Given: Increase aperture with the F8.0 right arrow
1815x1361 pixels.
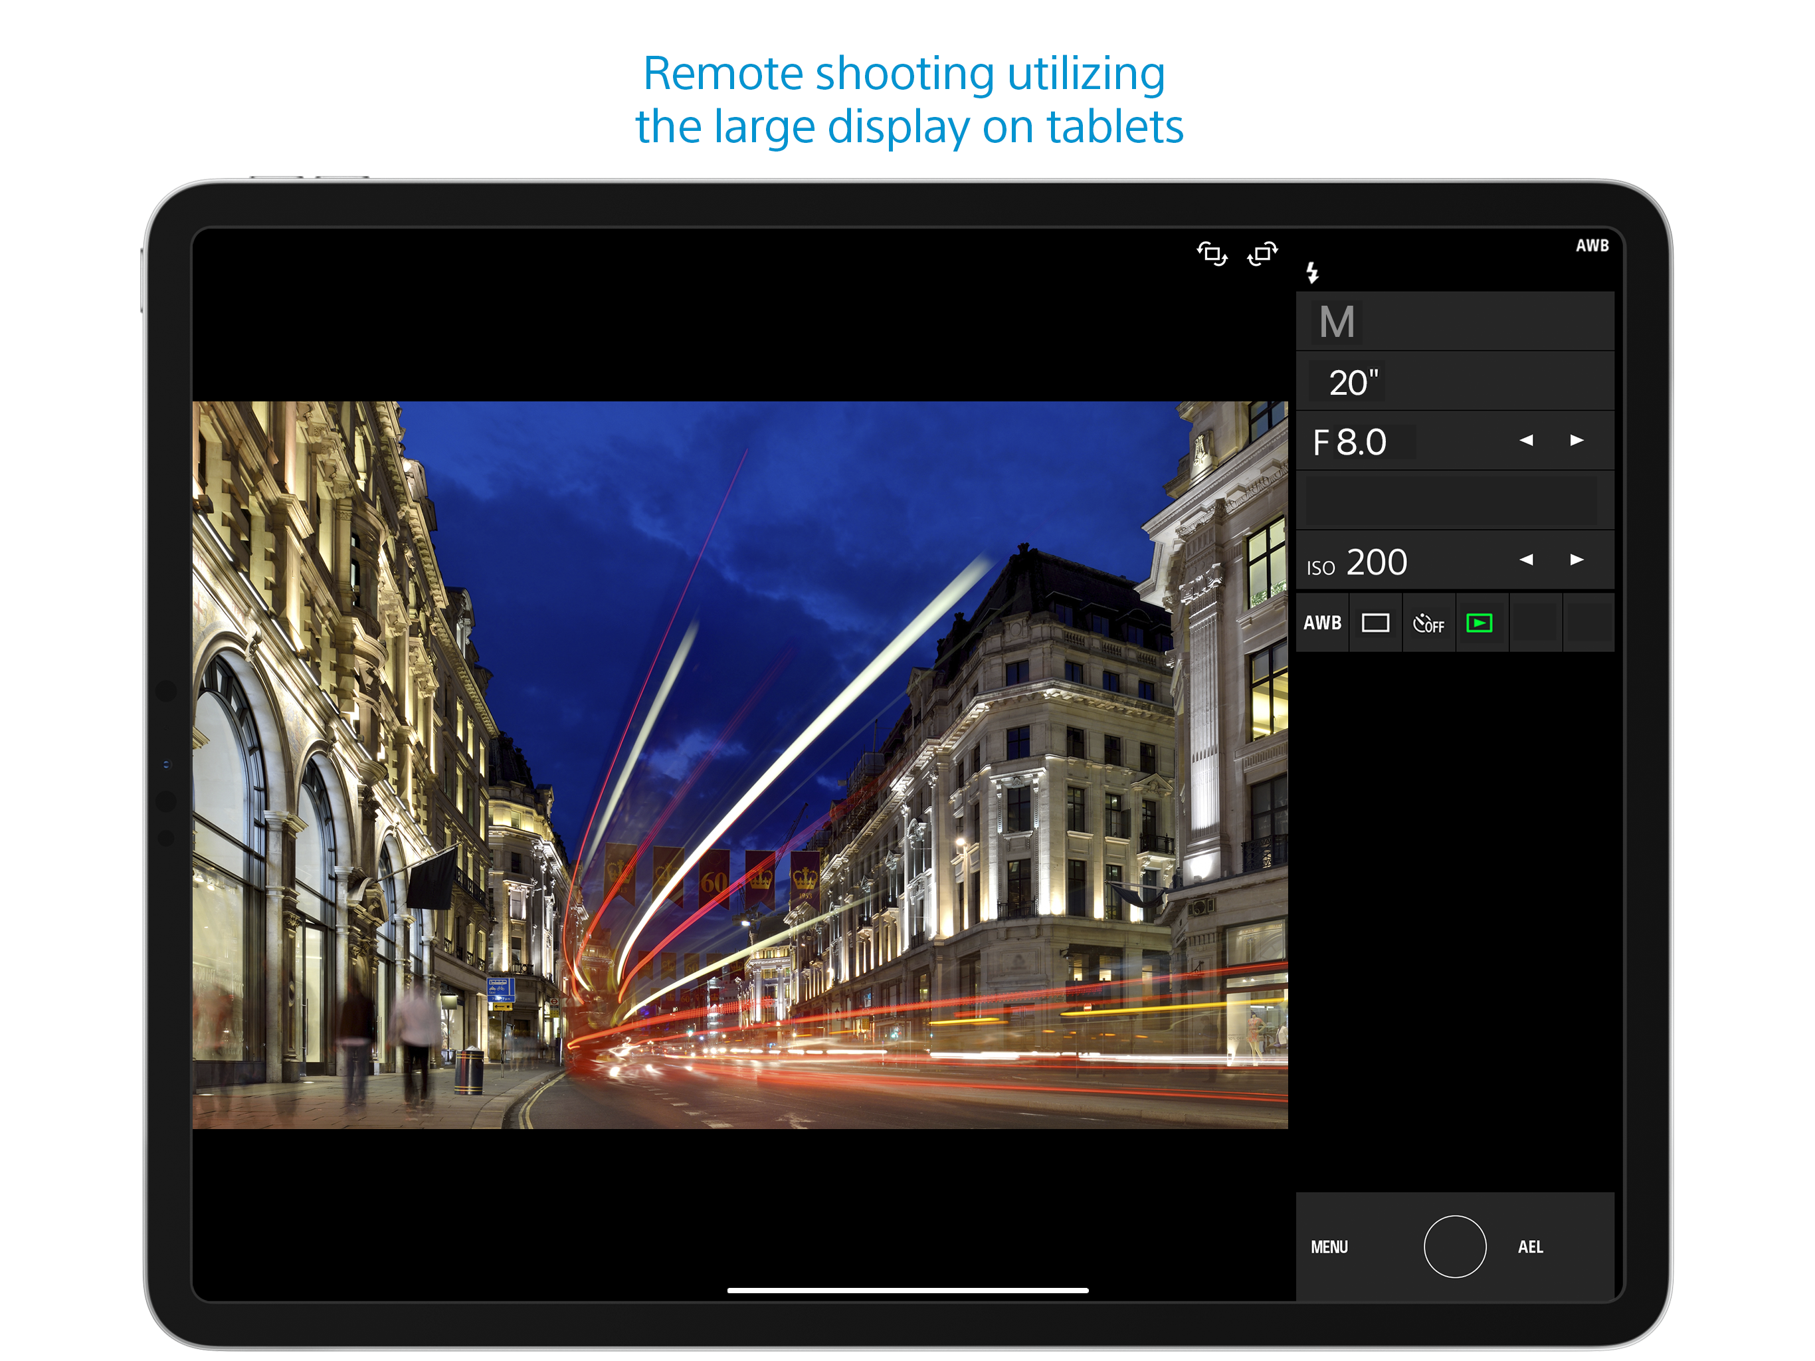Looking at the screenshot, I should (x=1576, y=441).
